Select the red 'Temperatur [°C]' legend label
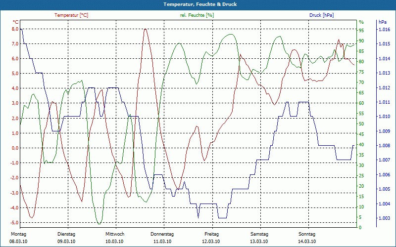This screenshot has width=396, height=247. [x=71, y=15]
